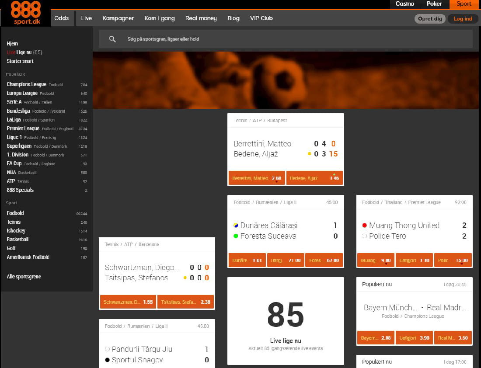Bet on Uafgjort 3.90 in Bayern match
Viewport: 481px width, 368px height.
(414, 338)
